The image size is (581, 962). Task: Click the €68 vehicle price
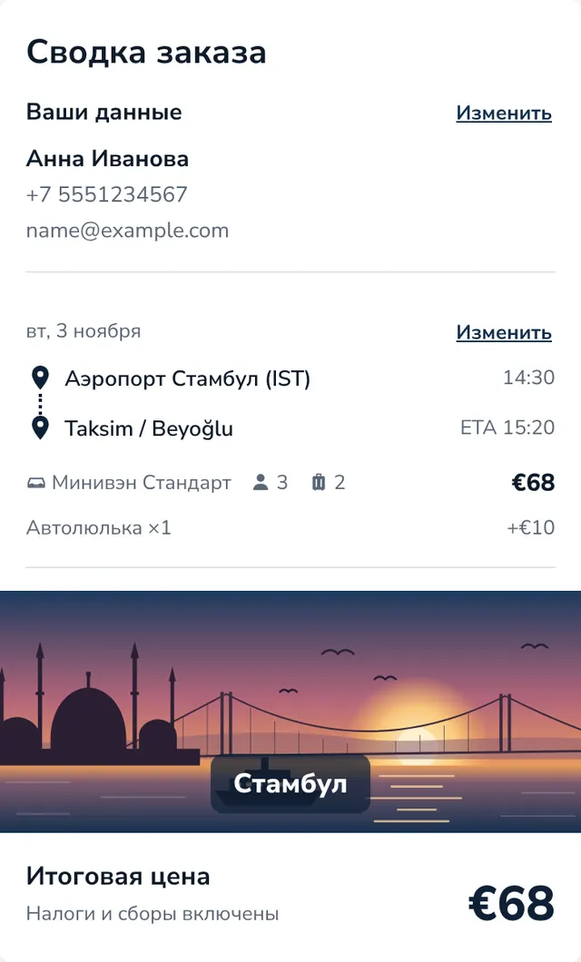coord(533,483)
